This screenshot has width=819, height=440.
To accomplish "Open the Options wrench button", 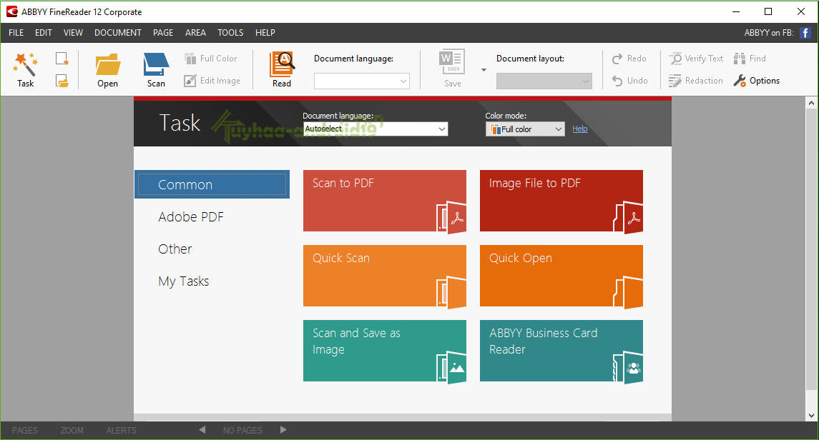I will tap(756, 81).
